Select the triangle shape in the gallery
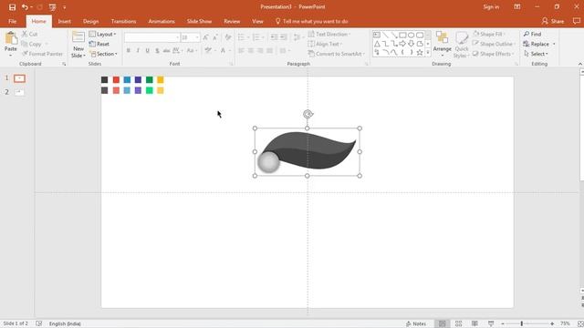 [x=377, y=44]
